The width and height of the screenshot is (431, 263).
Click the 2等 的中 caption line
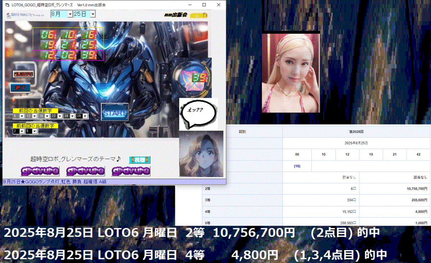tap(192, 233)
